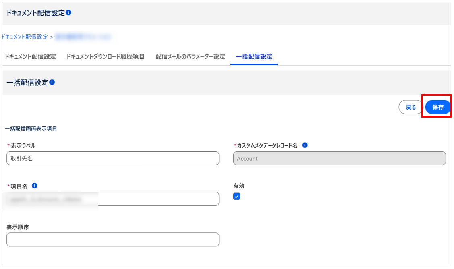The height and width of the screenshot is (269, 454).
Task: Follow the ドキュメント配信設定 breadcrumb link
Action: click(x=25, y=37)
